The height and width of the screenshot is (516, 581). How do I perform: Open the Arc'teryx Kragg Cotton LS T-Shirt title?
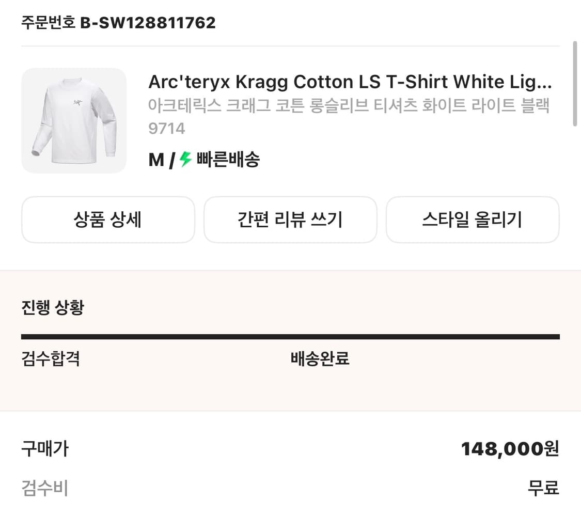[x=350, y=82]
